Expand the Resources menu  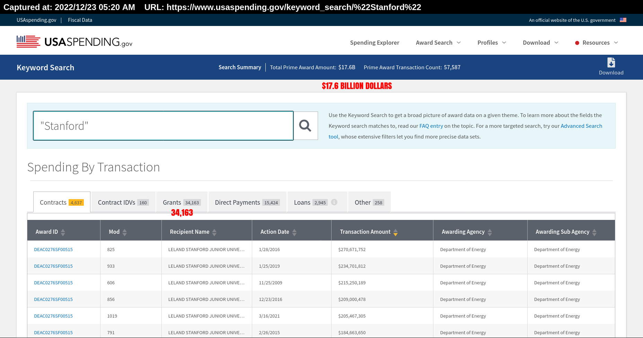[x=600, y=43]
